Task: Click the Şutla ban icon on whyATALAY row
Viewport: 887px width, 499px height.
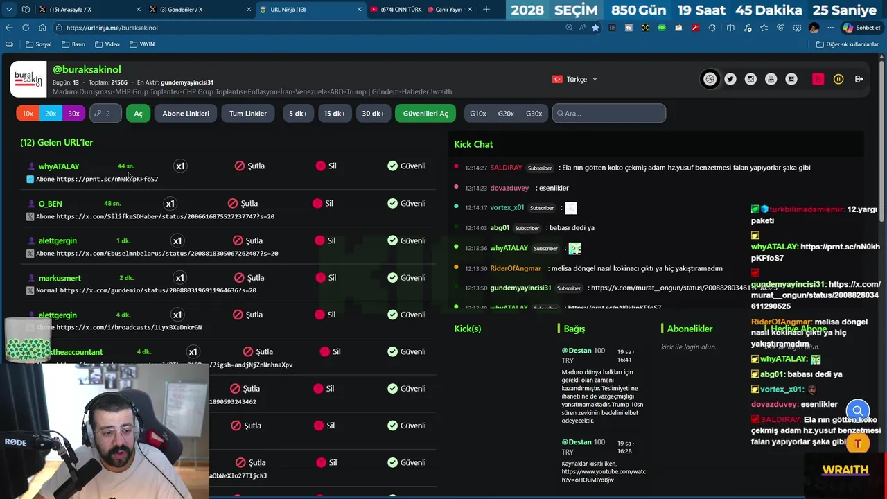Action: (240, 166)
